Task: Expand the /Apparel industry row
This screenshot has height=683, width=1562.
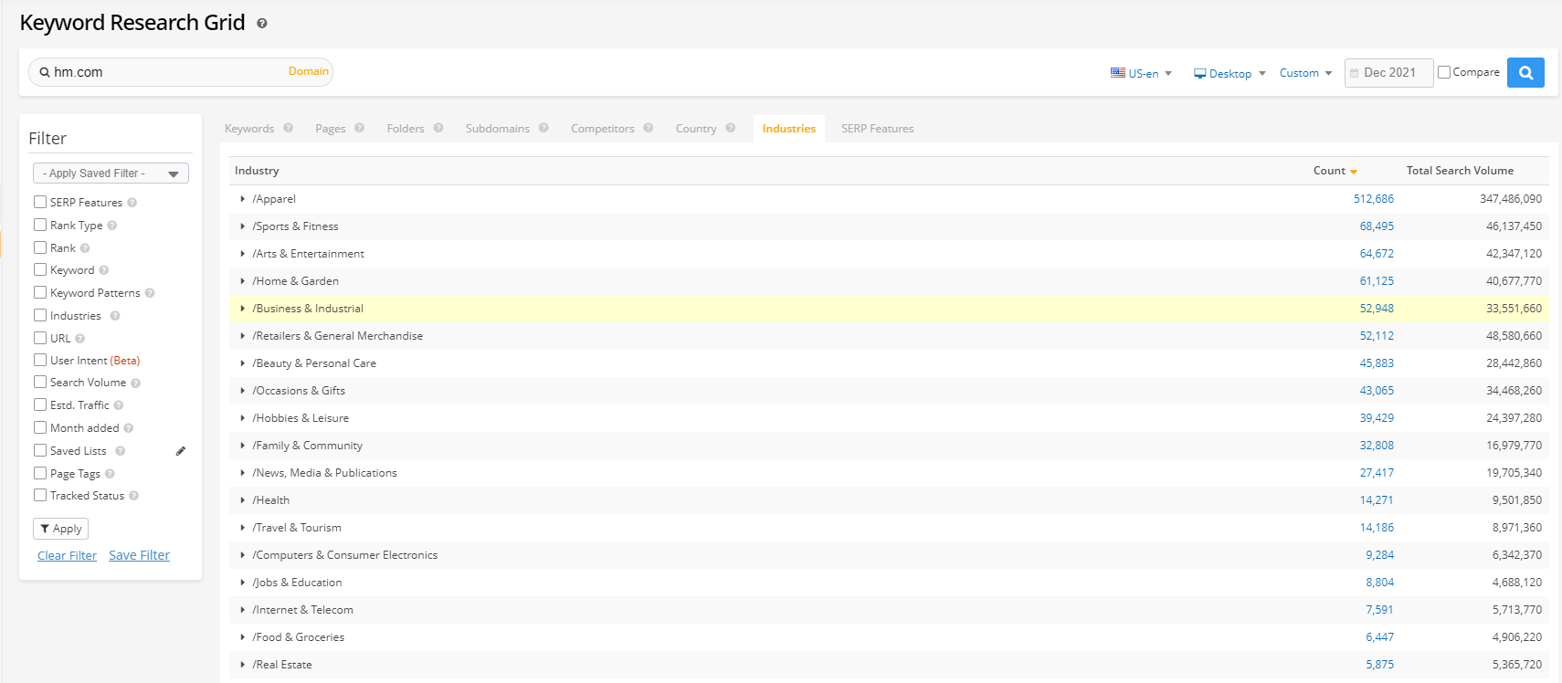Action: tap(242, 199)
